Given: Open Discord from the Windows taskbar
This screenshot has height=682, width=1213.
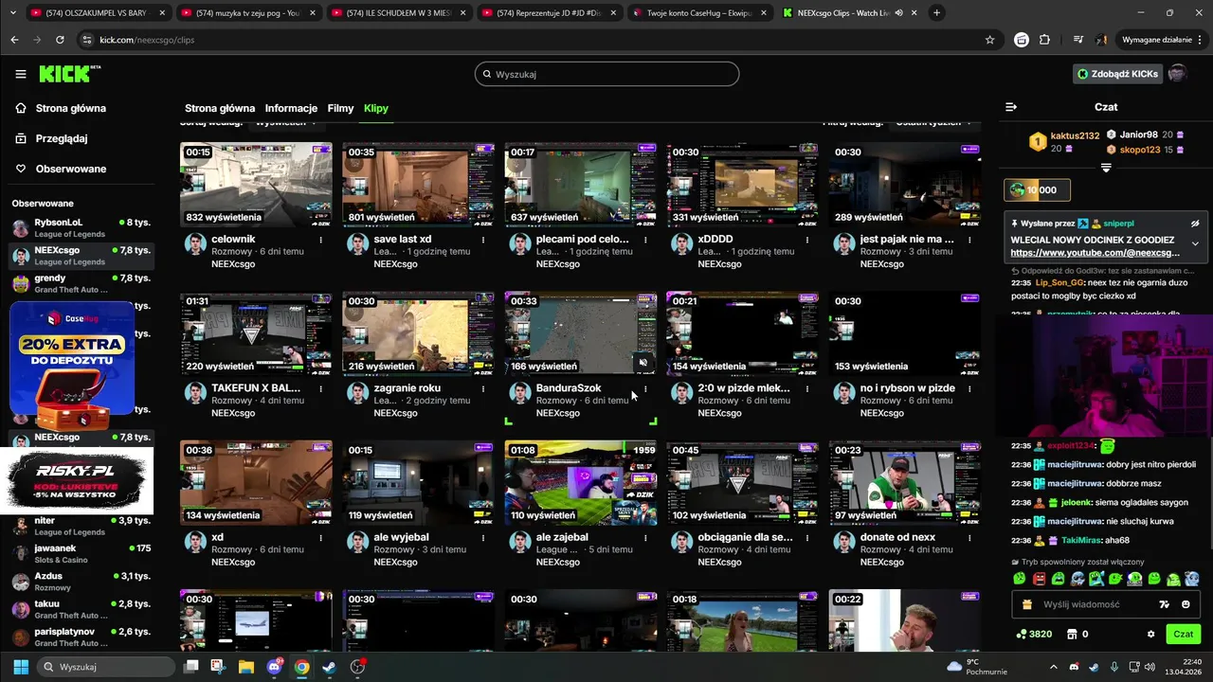Looking at the screenshot, I should 275,667.
